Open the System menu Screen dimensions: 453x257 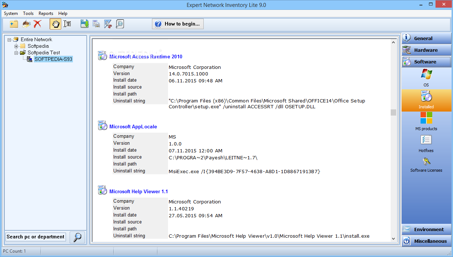pos(11,13)
